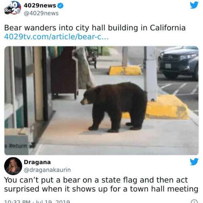Click the info icon near the timestamp

[194, 202]
